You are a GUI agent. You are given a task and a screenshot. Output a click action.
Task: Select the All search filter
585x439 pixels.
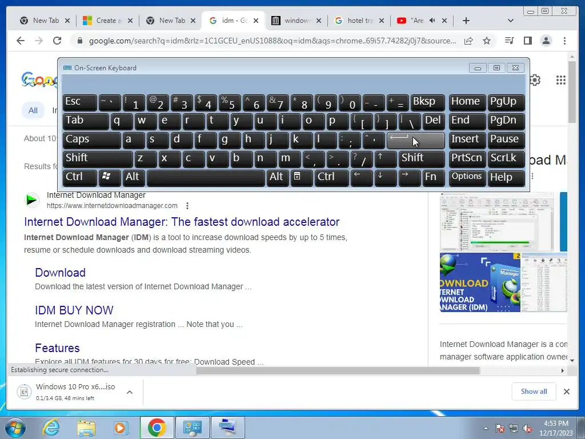[x=33, y=110]
